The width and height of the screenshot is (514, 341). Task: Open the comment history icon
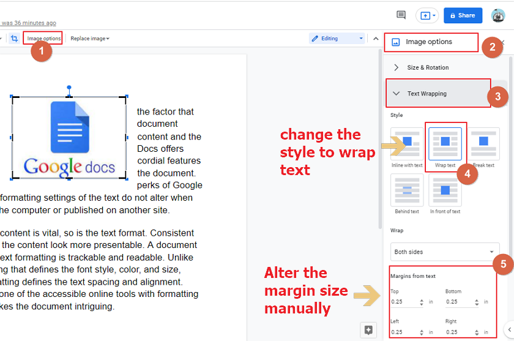pyautogui.click(x=401, y=15)
